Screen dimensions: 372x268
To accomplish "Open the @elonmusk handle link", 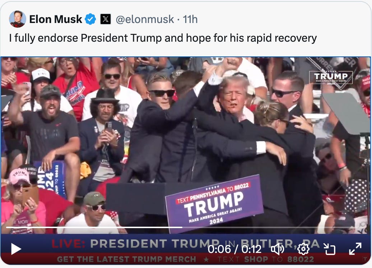I will coord(145,19).
